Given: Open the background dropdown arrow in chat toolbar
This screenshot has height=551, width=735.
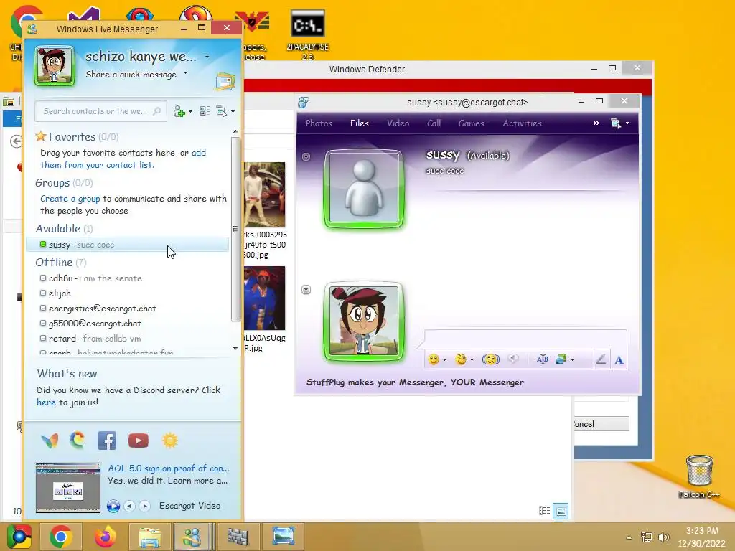Looking at the screenshot, I should pyautogui.click(x=572, y=360).
